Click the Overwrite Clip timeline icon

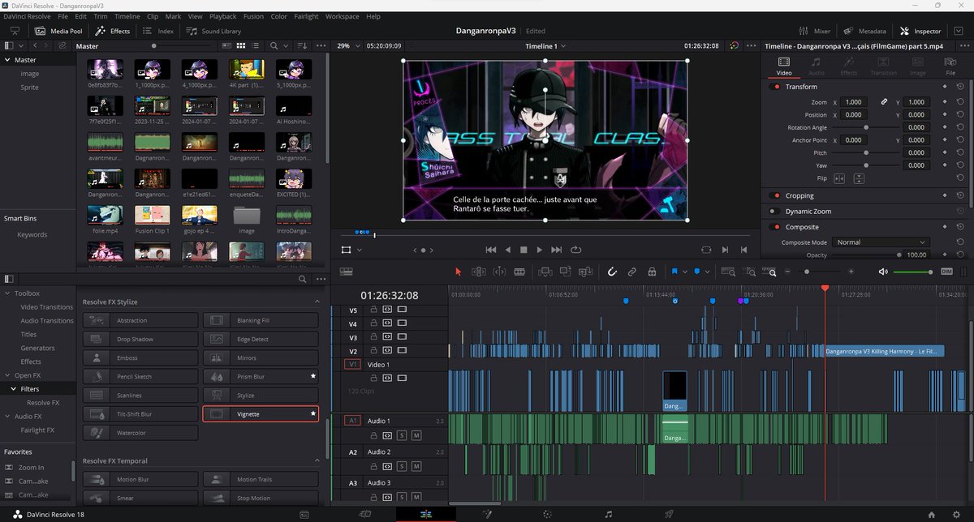click(x=565, y=272)
